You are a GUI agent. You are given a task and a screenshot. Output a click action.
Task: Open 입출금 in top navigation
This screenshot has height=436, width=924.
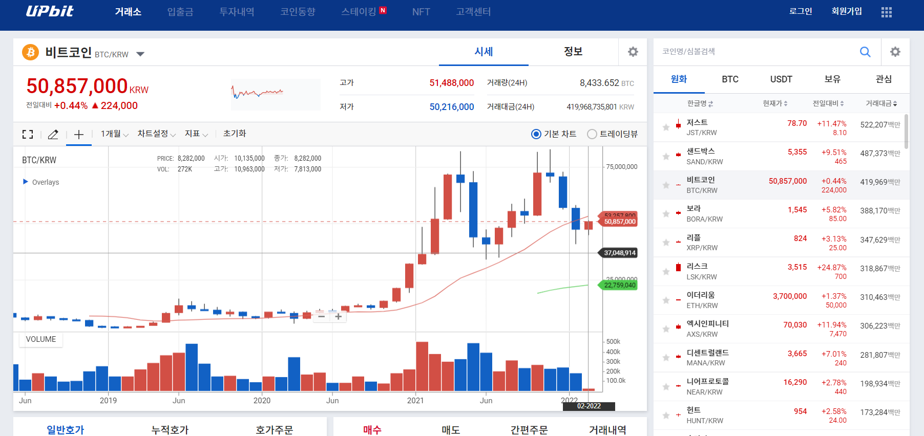180,12
